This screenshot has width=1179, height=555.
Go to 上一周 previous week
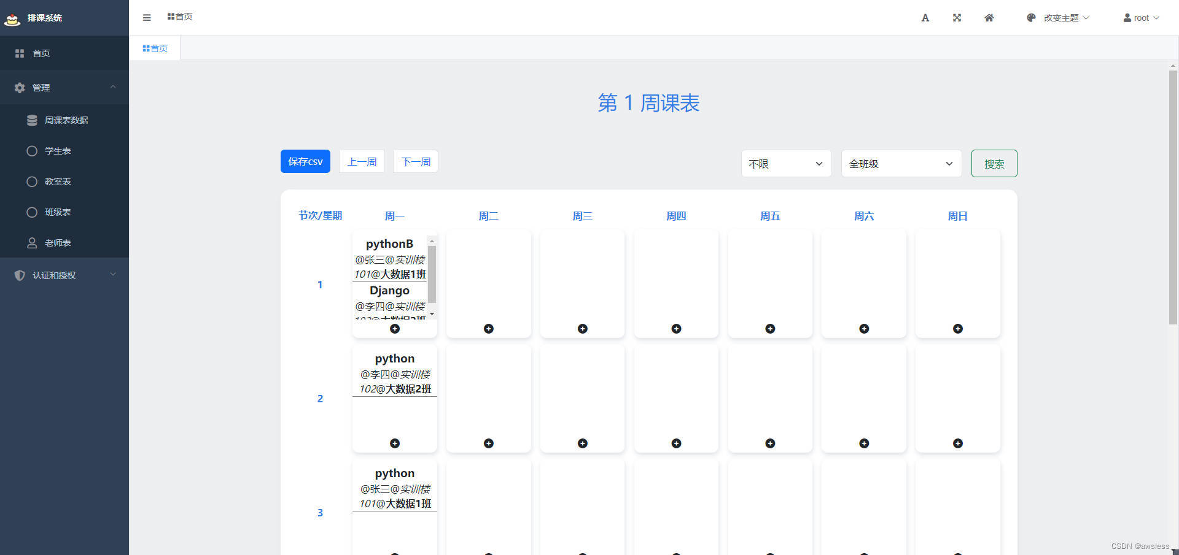[x=362, y=161]
